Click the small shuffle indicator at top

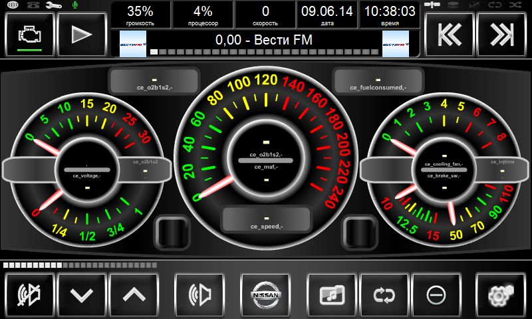[x=515, y=5]
